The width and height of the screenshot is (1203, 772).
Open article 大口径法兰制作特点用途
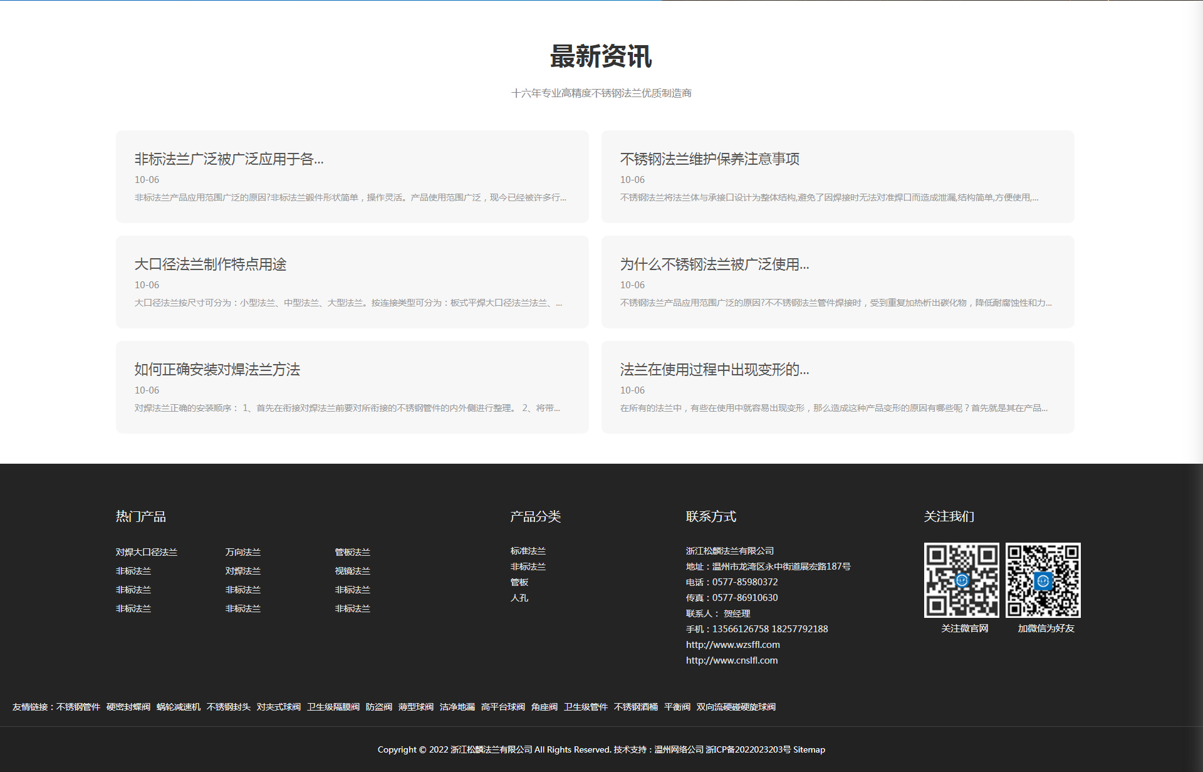(x=210, y=264)
